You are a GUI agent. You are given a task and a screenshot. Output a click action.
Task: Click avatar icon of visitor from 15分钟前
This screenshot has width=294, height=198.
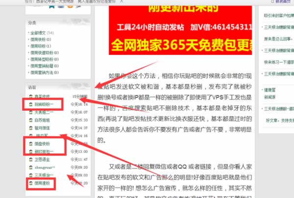[x=31, y=97]
